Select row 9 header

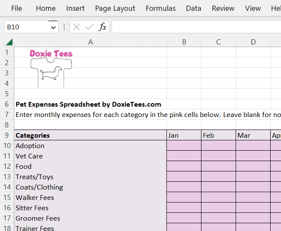point(7,135)
